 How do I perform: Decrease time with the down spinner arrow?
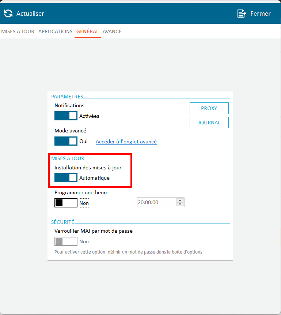tap(180, 204)
